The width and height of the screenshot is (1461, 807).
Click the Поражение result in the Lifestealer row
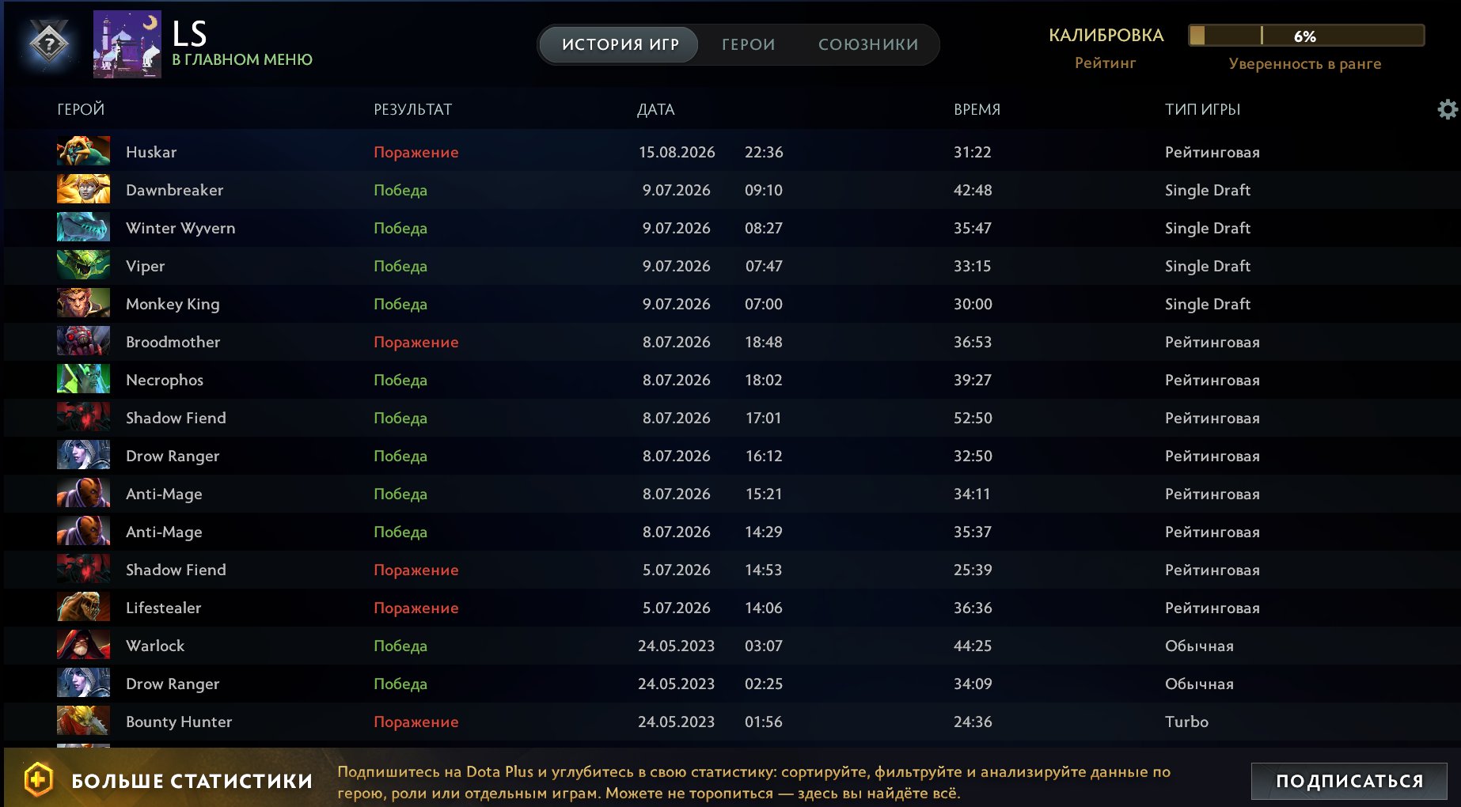pyautogui.click(x=416, y=608)
